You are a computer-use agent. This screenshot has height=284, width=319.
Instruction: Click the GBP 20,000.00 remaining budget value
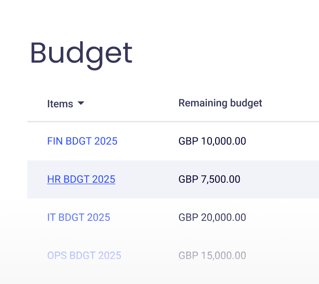pyautogui.click(x=212, y=217)
